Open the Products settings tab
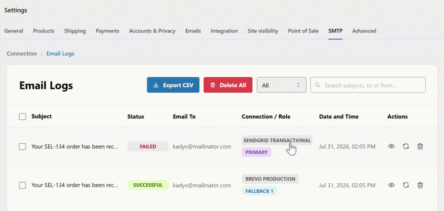This screenshot has height=211, width=444. coord(44,31)
